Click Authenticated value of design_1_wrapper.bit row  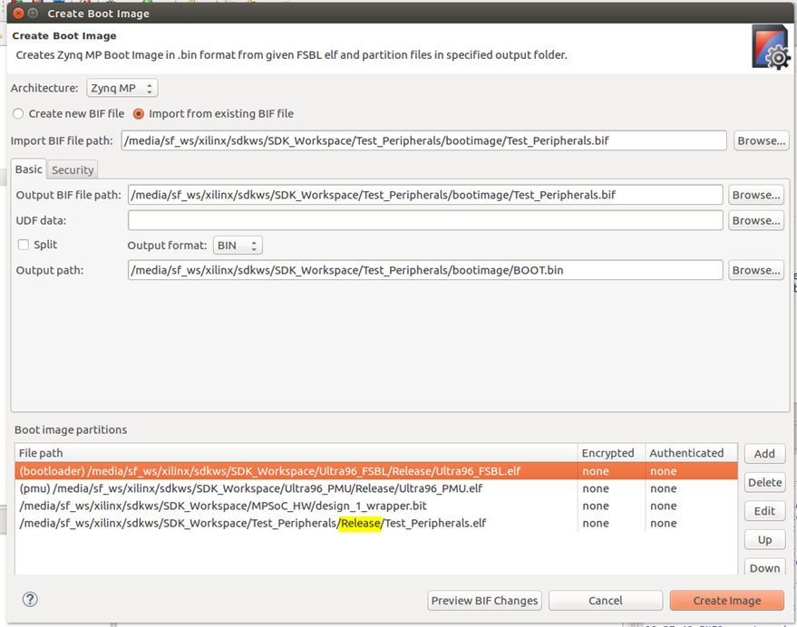pyautogui.click(x=664, y=506)
